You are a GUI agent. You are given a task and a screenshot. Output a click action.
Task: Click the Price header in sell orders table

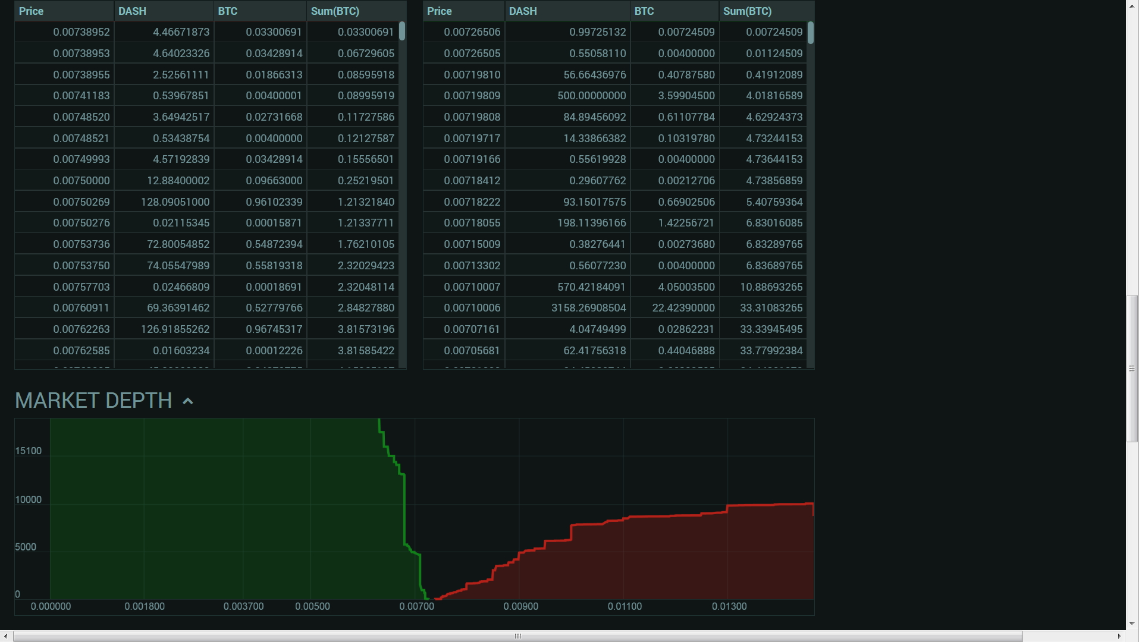tap(32, 11)
